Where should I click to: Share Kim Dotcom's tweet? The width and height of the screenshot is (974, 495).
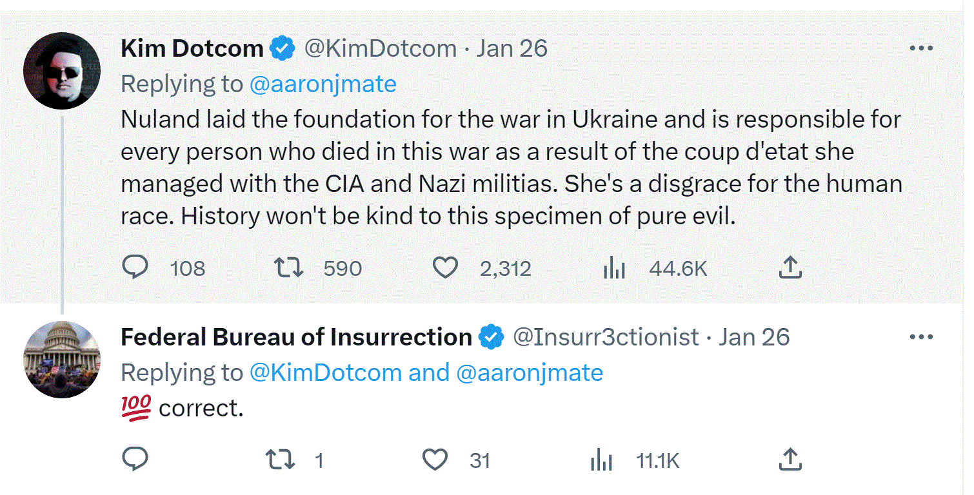(790, 267)
